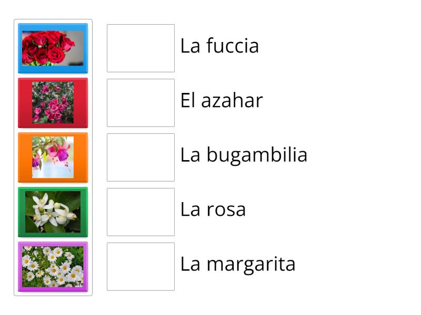The image size is (421, 315).
Task: Click the La margarita label
Action: [239, 265]
